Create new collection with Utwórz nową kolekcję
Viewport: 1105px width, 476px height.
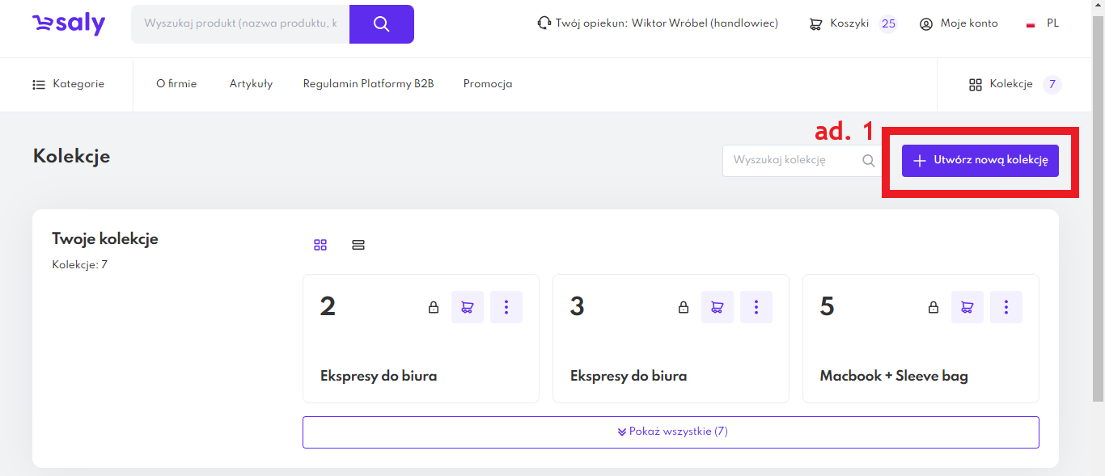[980, 161]
